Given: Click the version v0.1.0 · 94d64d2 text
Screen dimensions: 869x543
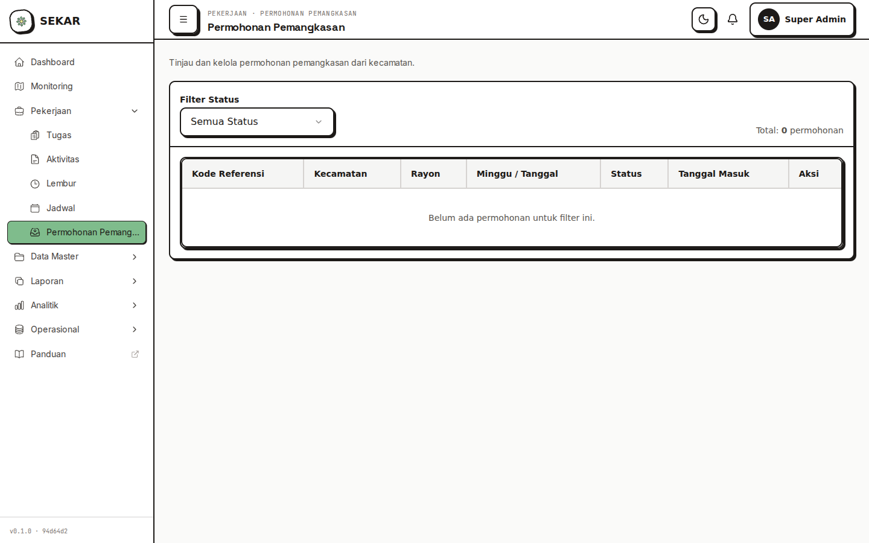Looking at the screenshot, I should [39, 532].
